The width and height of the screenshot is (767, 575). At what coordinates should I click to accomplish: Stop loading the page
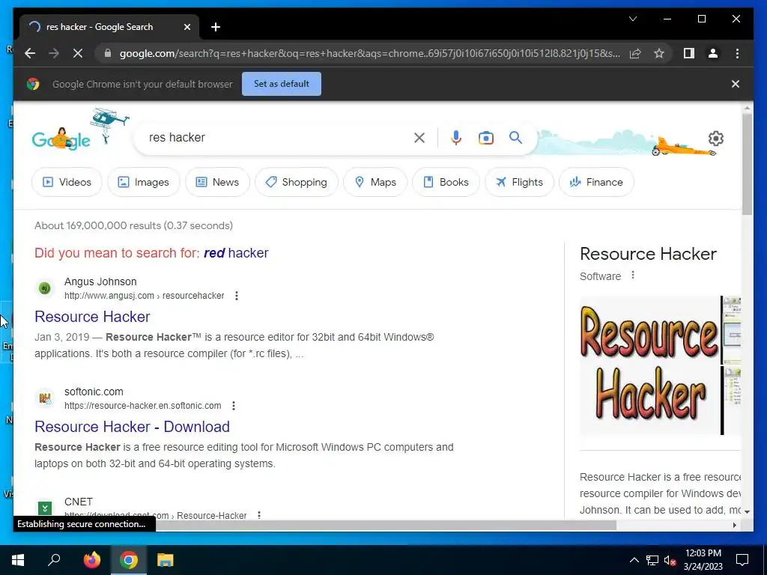pyautogui.click(x=78, y=53)
